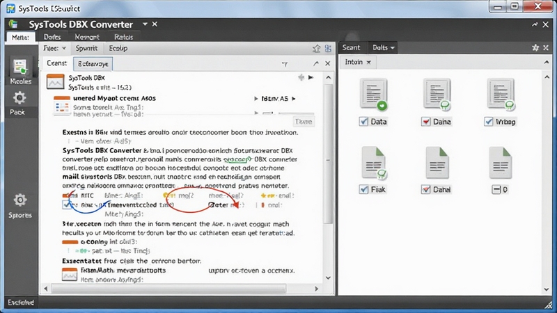Collapse the Crenst pane with the caret
557x313 pixels.
pos(316,63)
